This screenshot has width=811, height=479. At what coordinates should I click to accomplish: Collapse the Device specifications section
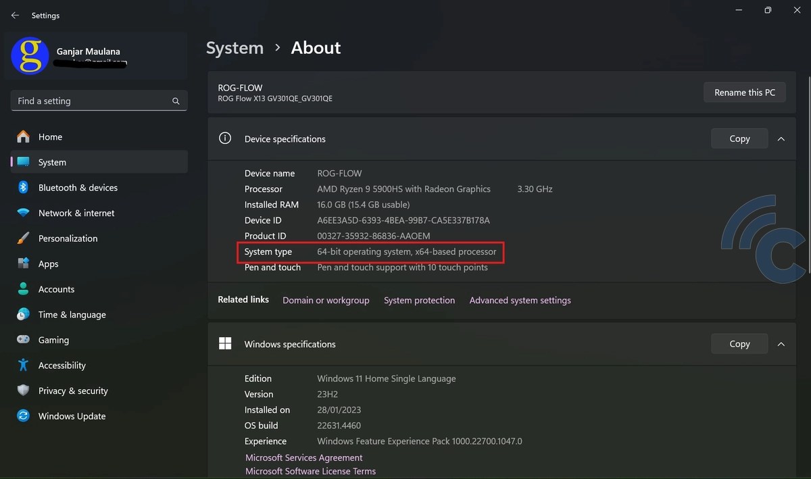click(781, 138)
